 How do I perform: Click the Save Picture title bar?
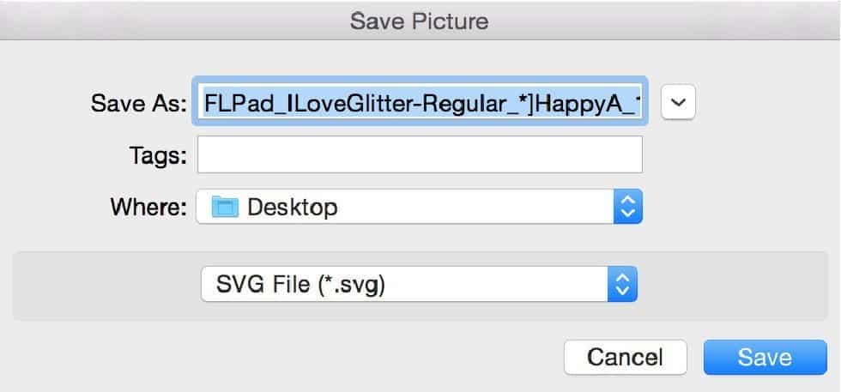[x=420, y=21]
